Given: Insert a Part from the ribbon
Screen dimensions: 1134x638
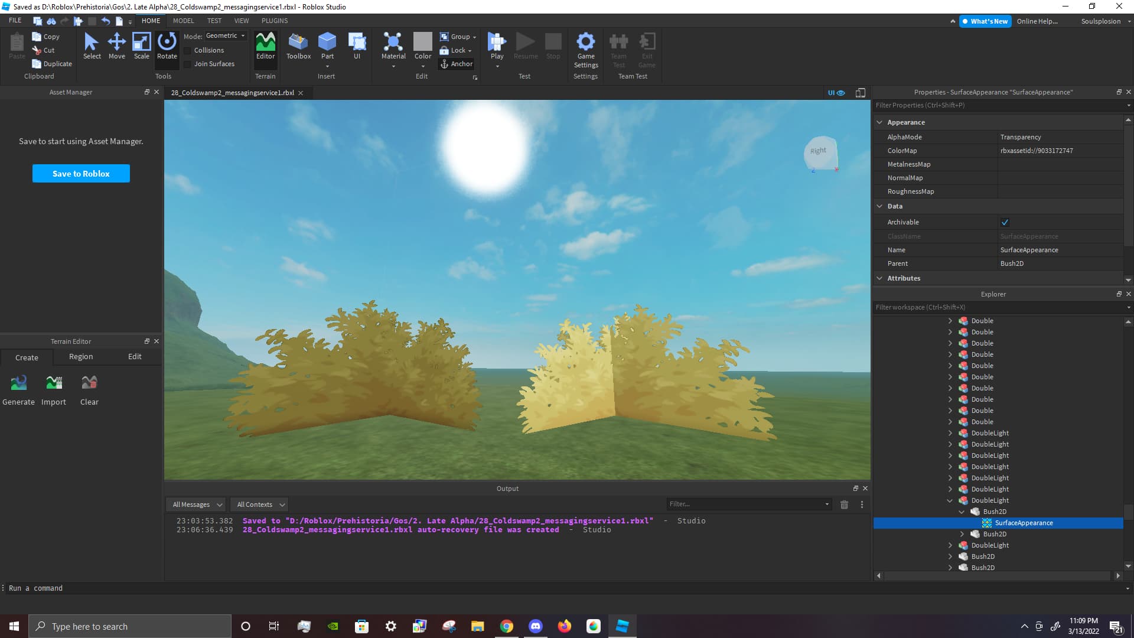Looking at the screenshot, I should tap(327, 43).
